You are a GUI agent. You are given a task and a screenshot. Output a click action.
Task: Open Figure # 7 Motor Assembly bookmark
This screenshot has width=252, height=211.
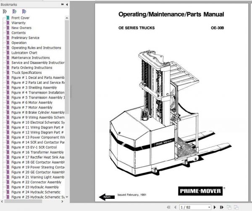[x=32, y=107]
